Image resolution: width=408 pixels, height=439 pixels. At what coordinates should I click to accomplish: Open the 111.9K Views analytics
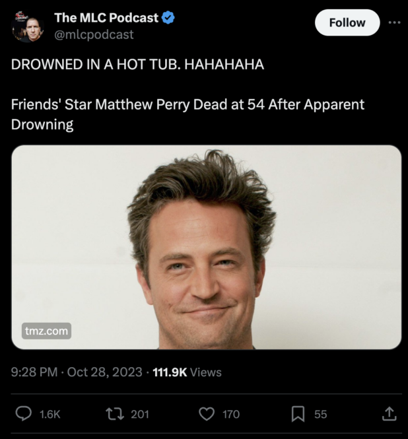point(187,372)
